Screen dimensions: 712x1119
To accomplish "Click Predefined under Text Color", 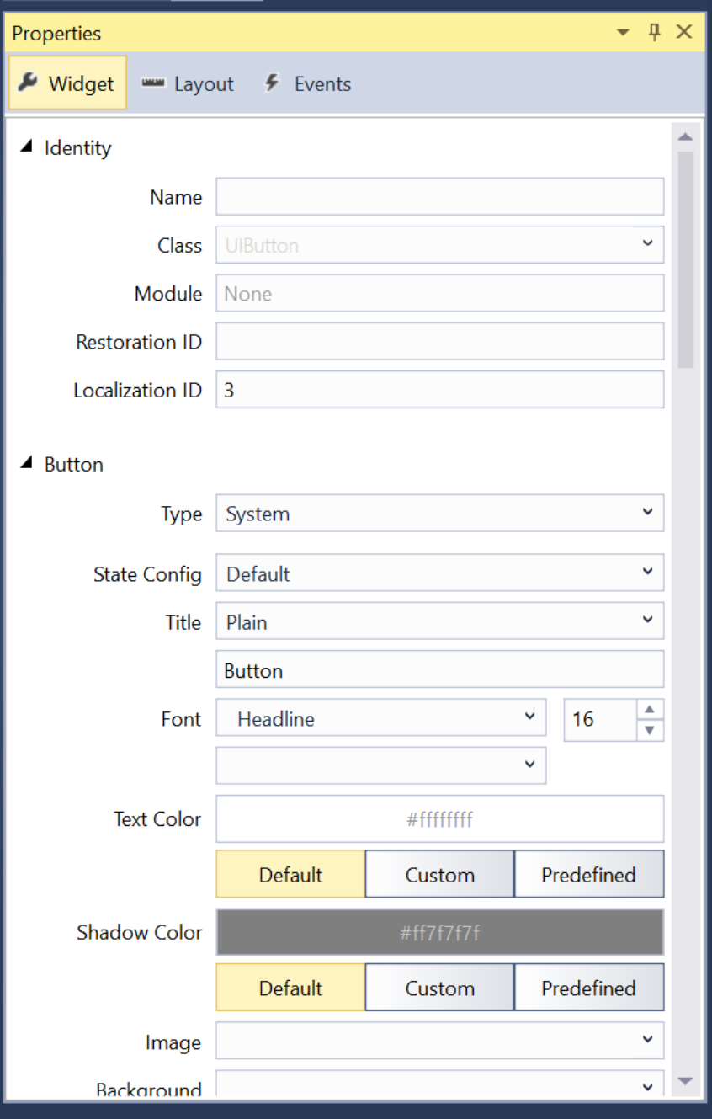I will click(x=588, y=874).
